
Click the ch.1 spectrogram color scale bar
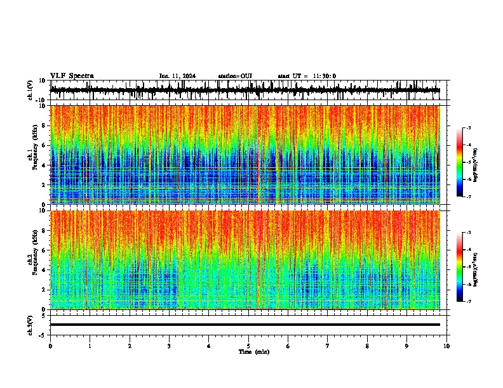click(460, 162)
